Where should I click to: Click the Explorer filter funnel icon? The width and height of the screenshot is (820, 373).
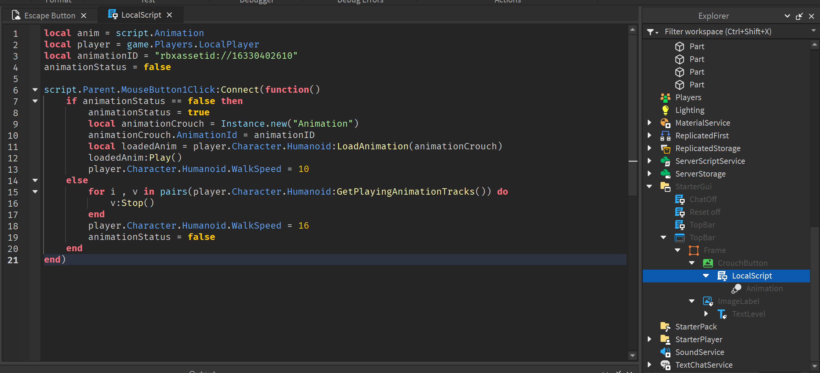(651, 32)
